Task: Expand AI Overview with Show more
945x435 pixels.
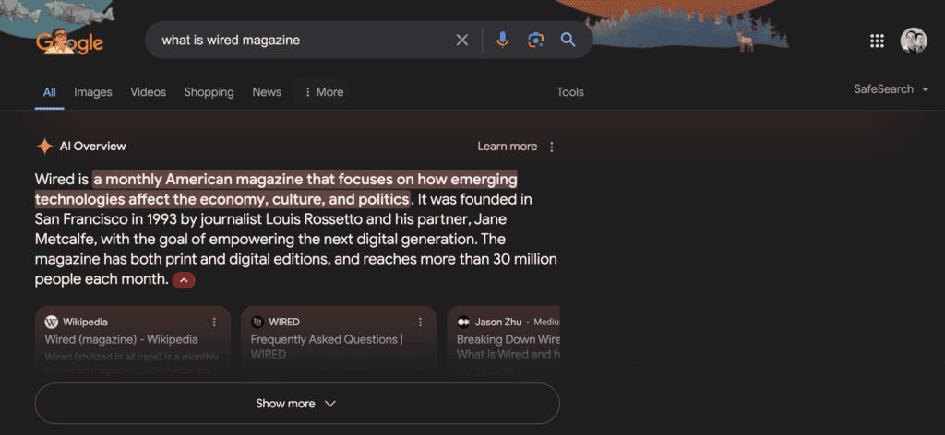Action: pos(297,403)
